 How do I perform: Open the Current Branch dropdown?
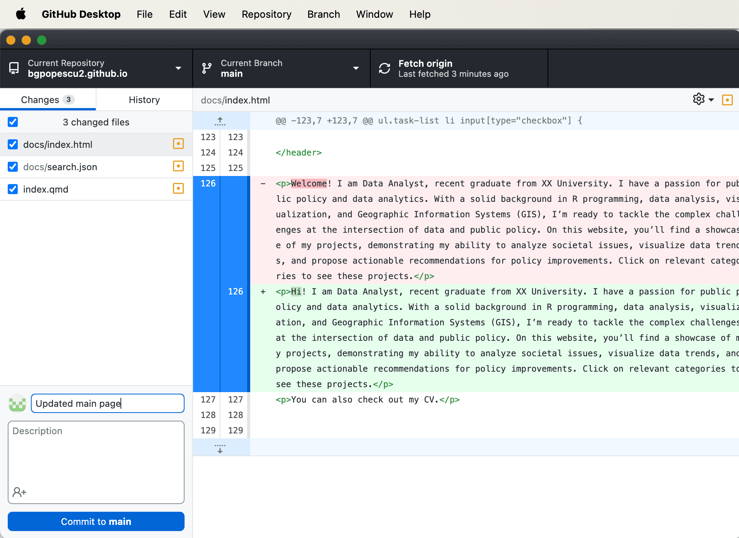(281, 68)
